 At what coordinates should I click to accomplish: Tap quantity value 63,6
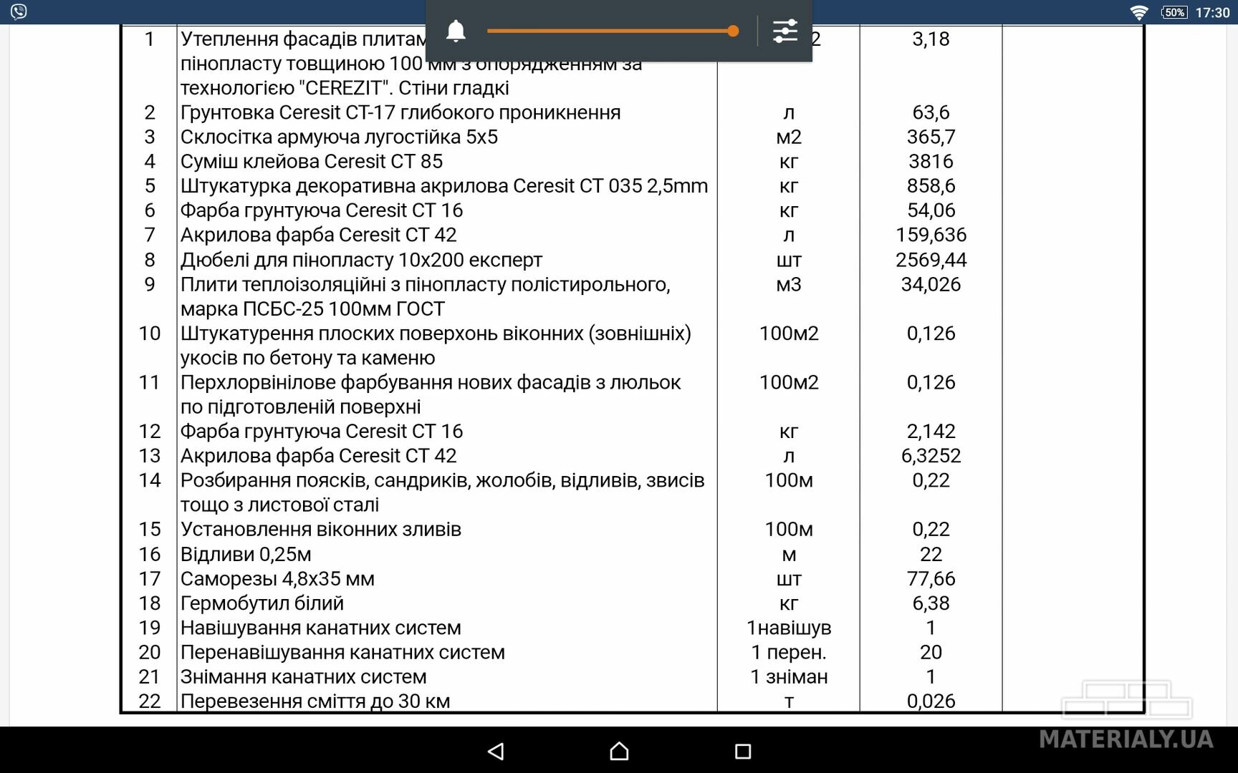(931, 112)
